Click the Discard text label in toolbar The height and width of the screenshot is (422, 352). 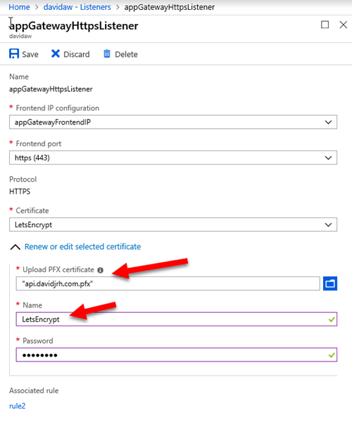click(77, 54)
